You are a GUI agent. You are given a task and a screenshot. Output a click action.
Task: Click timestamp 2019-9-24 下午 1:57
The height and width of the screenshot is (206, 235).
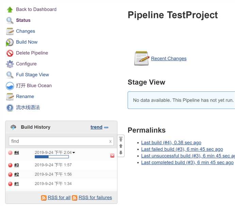pos(53,165)
